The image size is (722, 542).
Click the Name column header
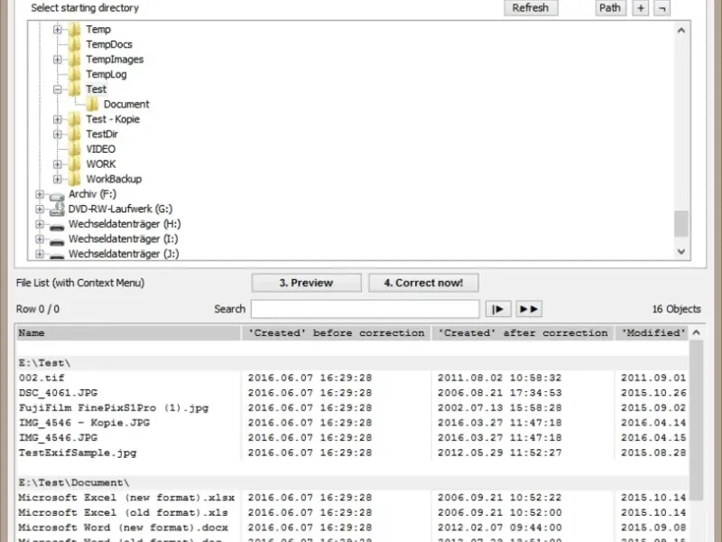(x=128, y=332)
